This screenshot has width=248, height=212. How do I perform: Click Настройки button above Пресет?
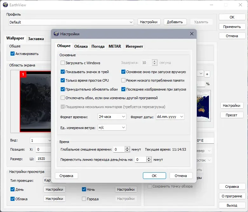231,106
